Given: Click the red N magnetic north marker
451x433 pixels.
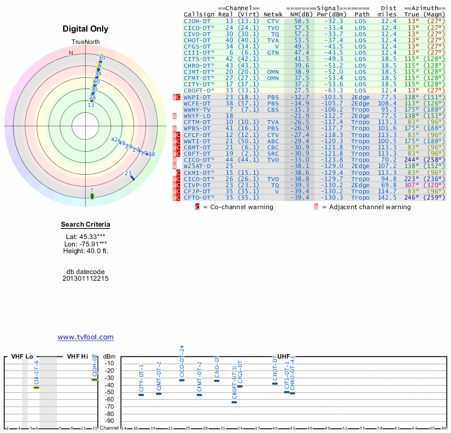Looking at the screenshot, I should point(71,53).
